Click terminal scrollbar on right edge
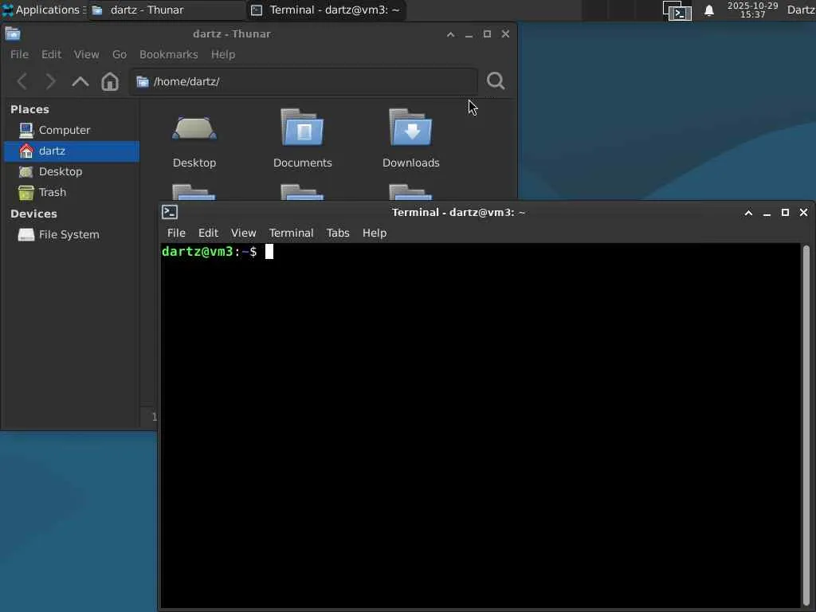The height and width of the screenshot is (612, 816). pos(806,424)
